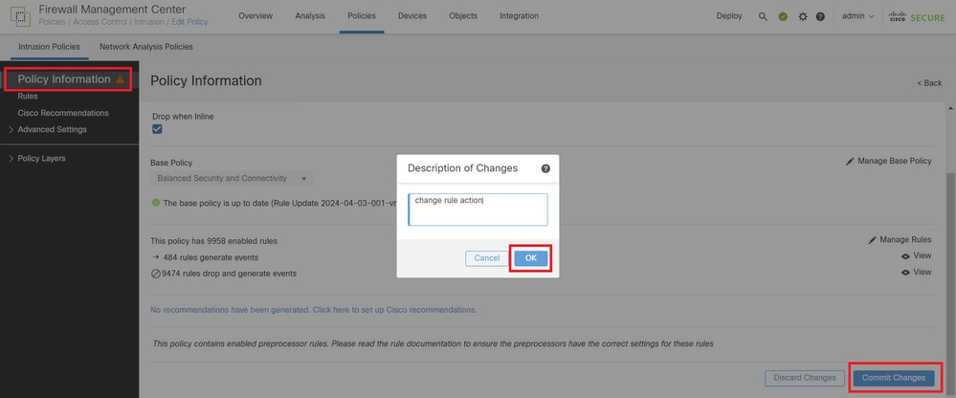Open the Integration menu
This screenshot has height=398, width=956.
pyautogui.click(x=519, y=16)
